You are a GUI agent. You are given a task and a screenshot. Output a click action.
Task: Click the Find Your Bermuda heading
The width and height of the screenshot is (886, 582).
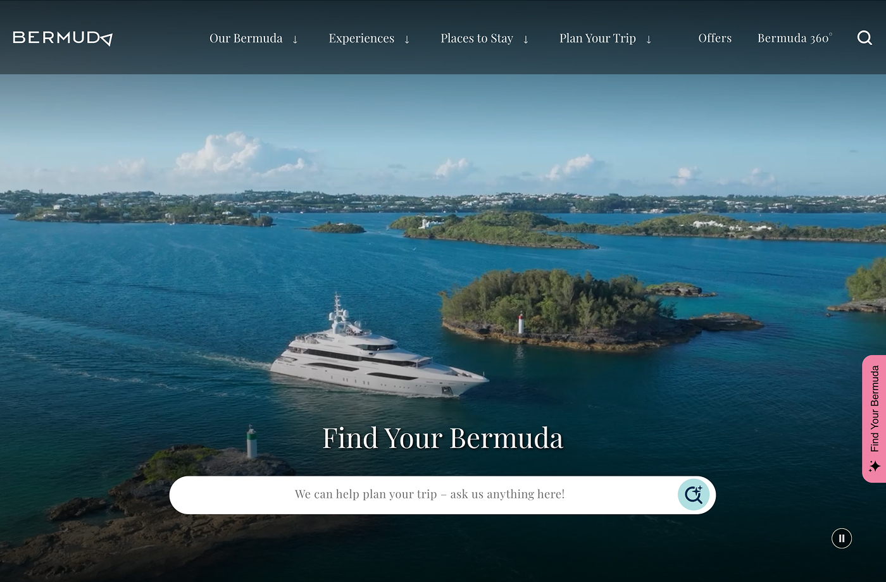[443, 438]
